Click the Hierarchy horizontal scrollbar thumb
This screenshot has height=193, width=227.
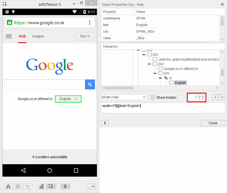(x=119, y=88)
